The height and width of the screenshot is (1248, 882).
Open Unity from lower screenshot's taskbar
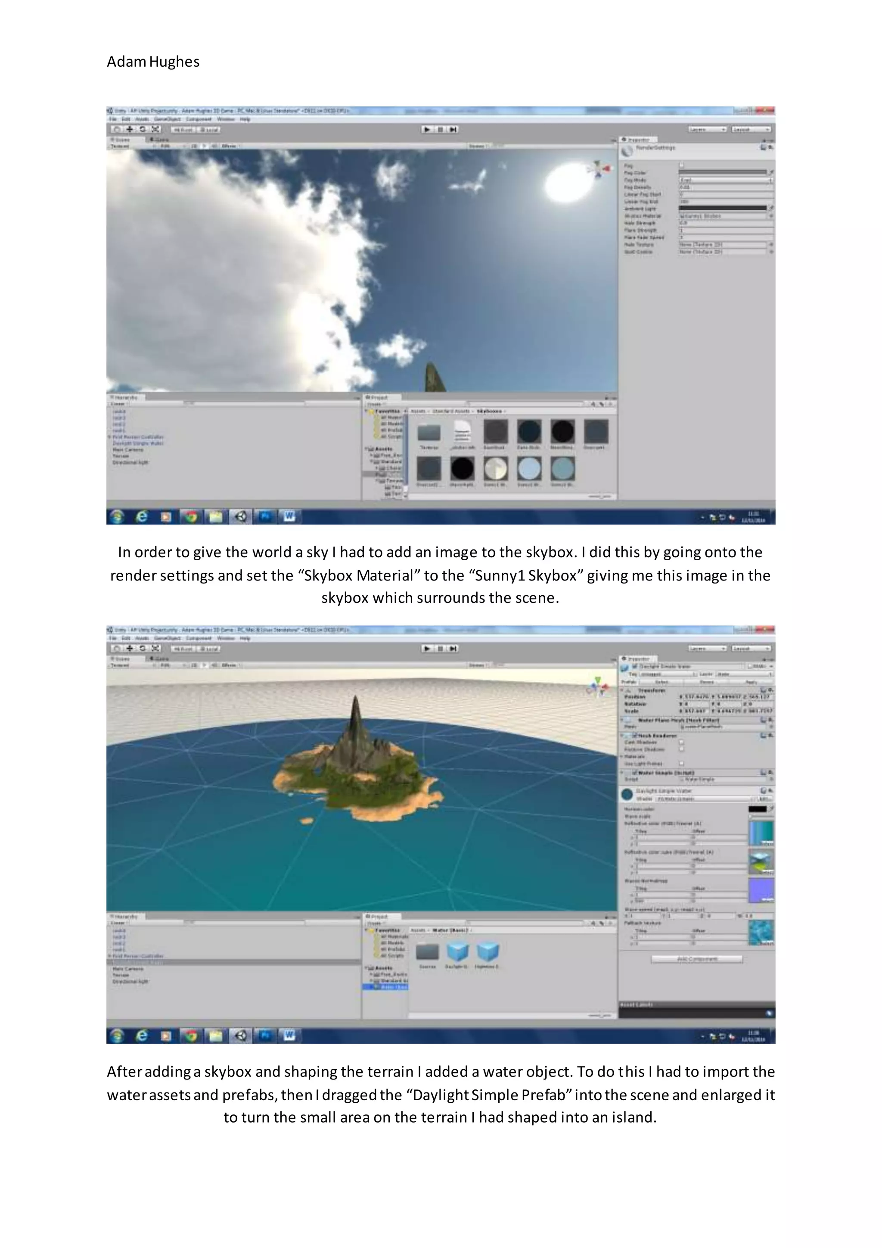240,1036
